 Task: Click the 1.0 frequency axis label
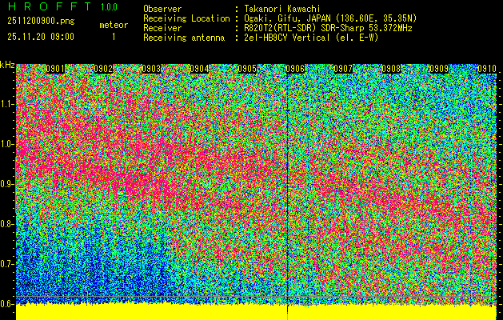click(7, 145)
